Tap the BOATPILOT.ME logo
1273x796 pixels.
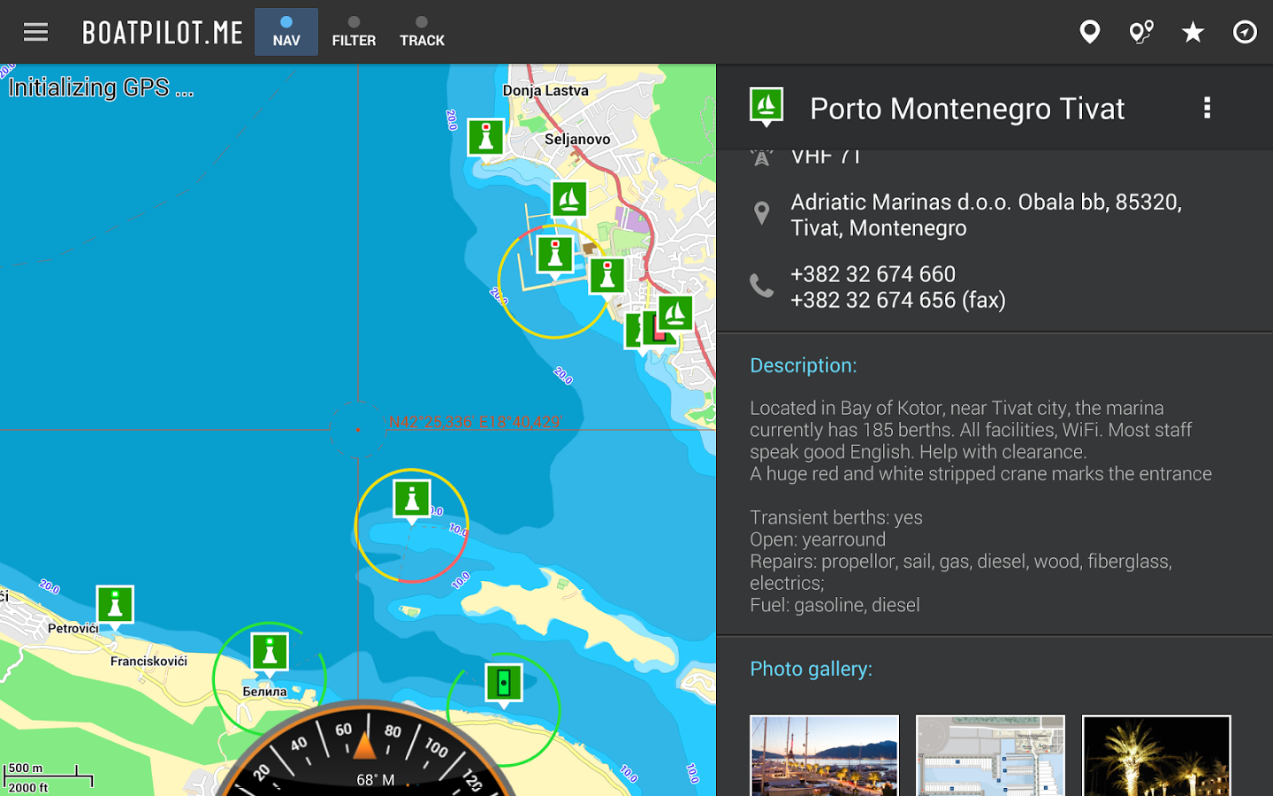(x=163, y=33)
